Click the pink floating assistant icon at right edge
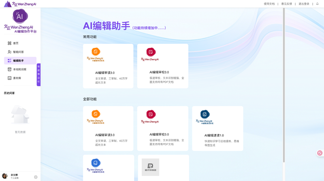This screenshot has width=324, height=181. point(320,153)
